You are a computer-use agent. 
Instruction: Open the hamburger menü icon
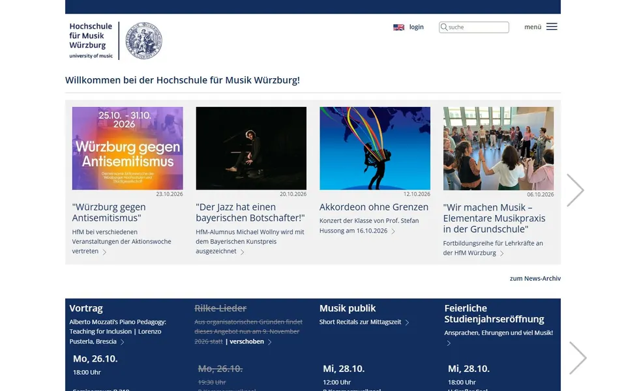point(552,27)
